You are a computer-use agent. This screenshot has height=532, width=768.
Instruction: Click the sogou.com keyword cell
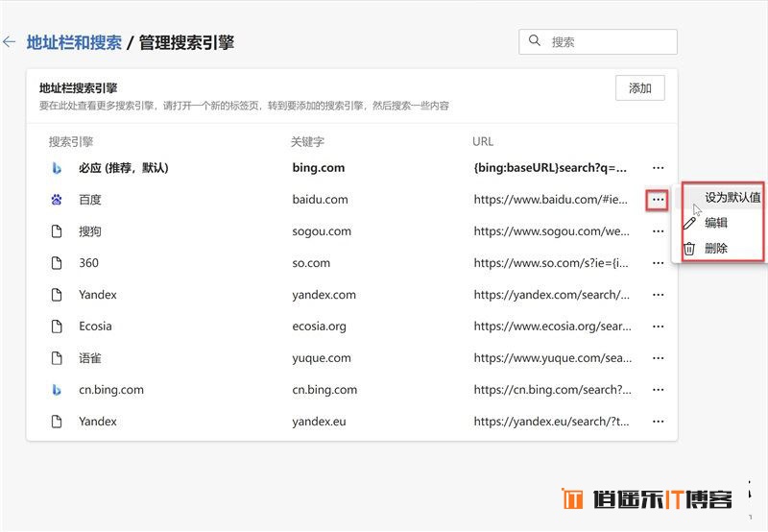click(x=322, y=231)
